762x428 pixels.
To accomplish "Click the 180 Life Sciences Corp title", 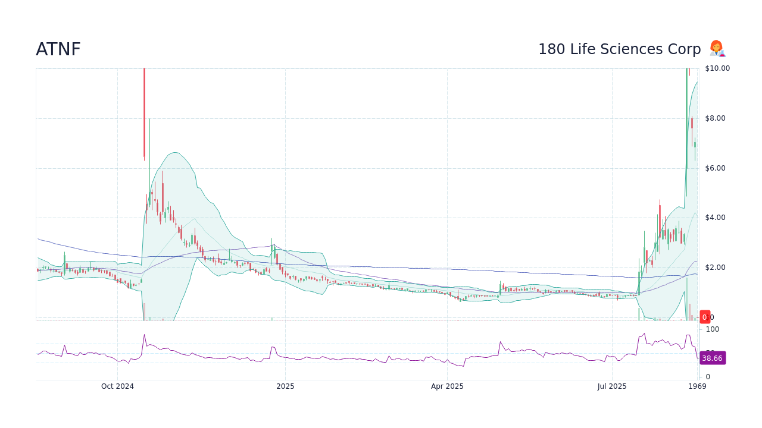I will click(619, 49).
